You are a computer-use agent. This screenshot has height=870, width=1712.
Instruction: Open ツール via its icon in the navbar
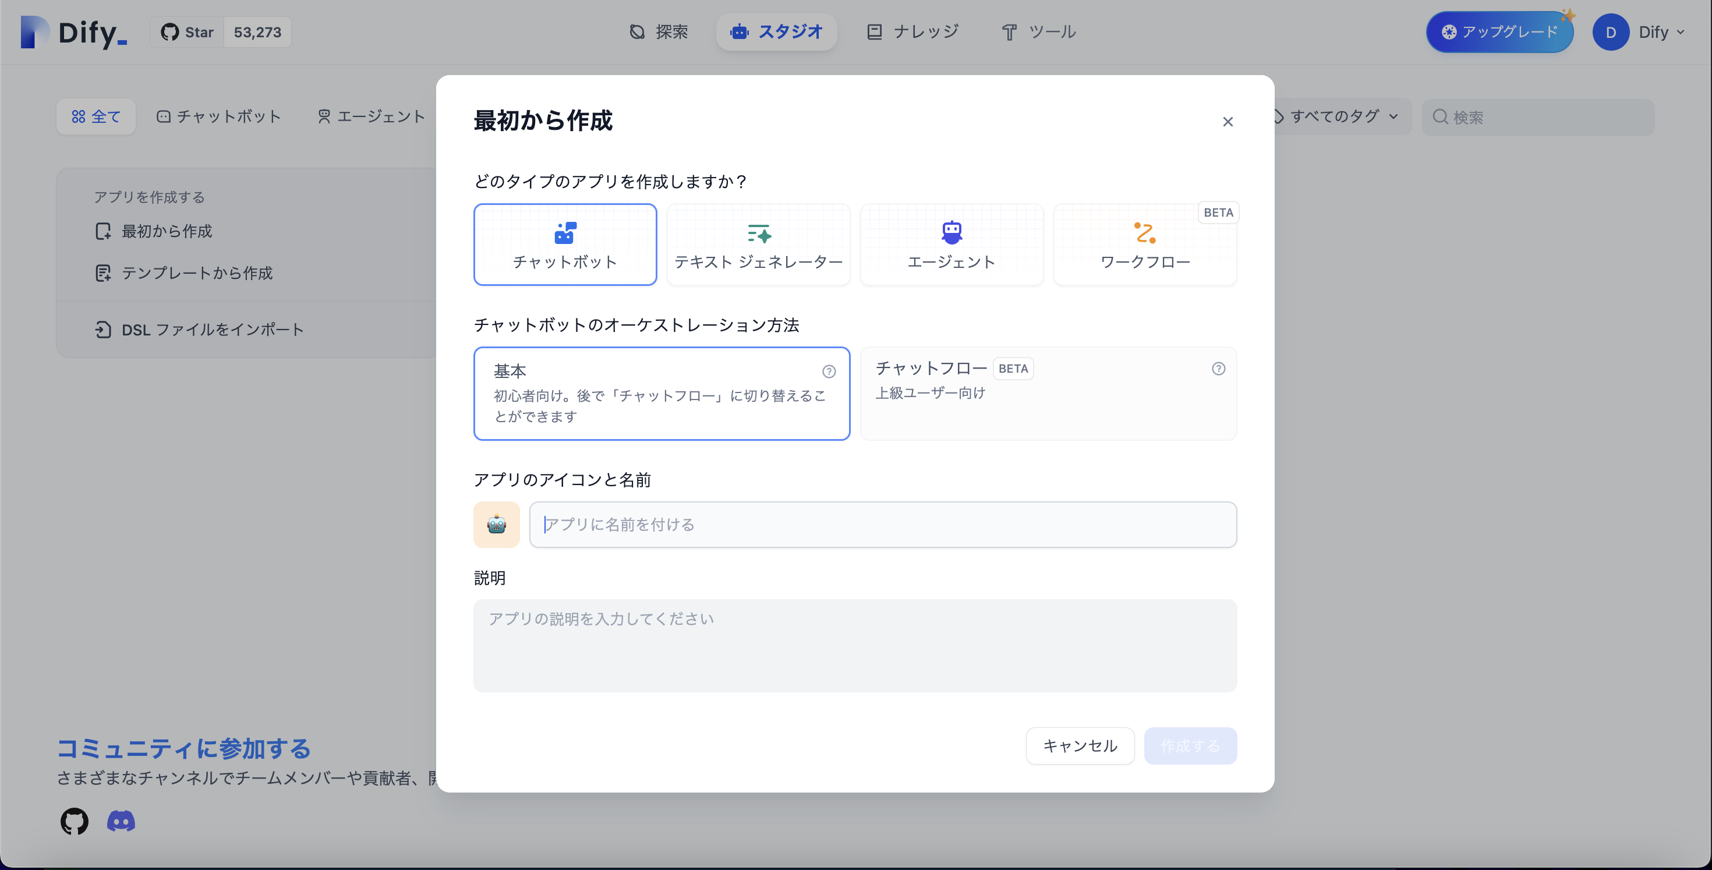point(1009,31)
